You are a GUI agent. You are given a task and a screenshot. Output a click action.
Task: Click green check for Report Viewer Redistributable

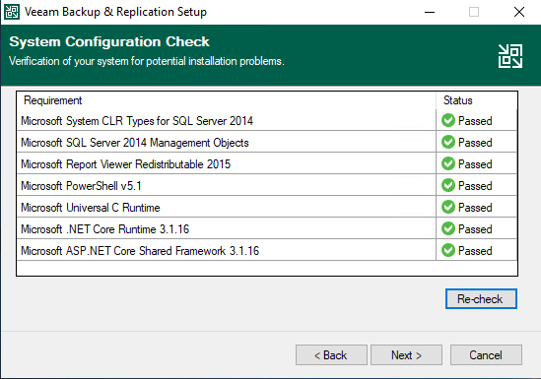[x=448, y=163]
